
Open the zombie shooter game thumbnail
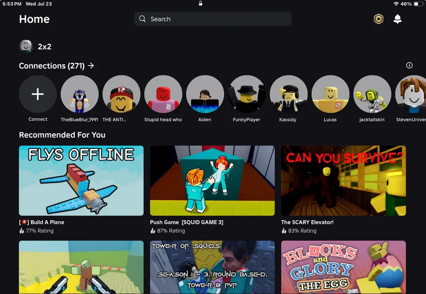pos(81,267)
